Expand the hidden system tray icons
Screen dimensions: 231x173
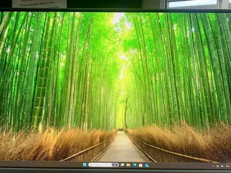tap(213, 166)
